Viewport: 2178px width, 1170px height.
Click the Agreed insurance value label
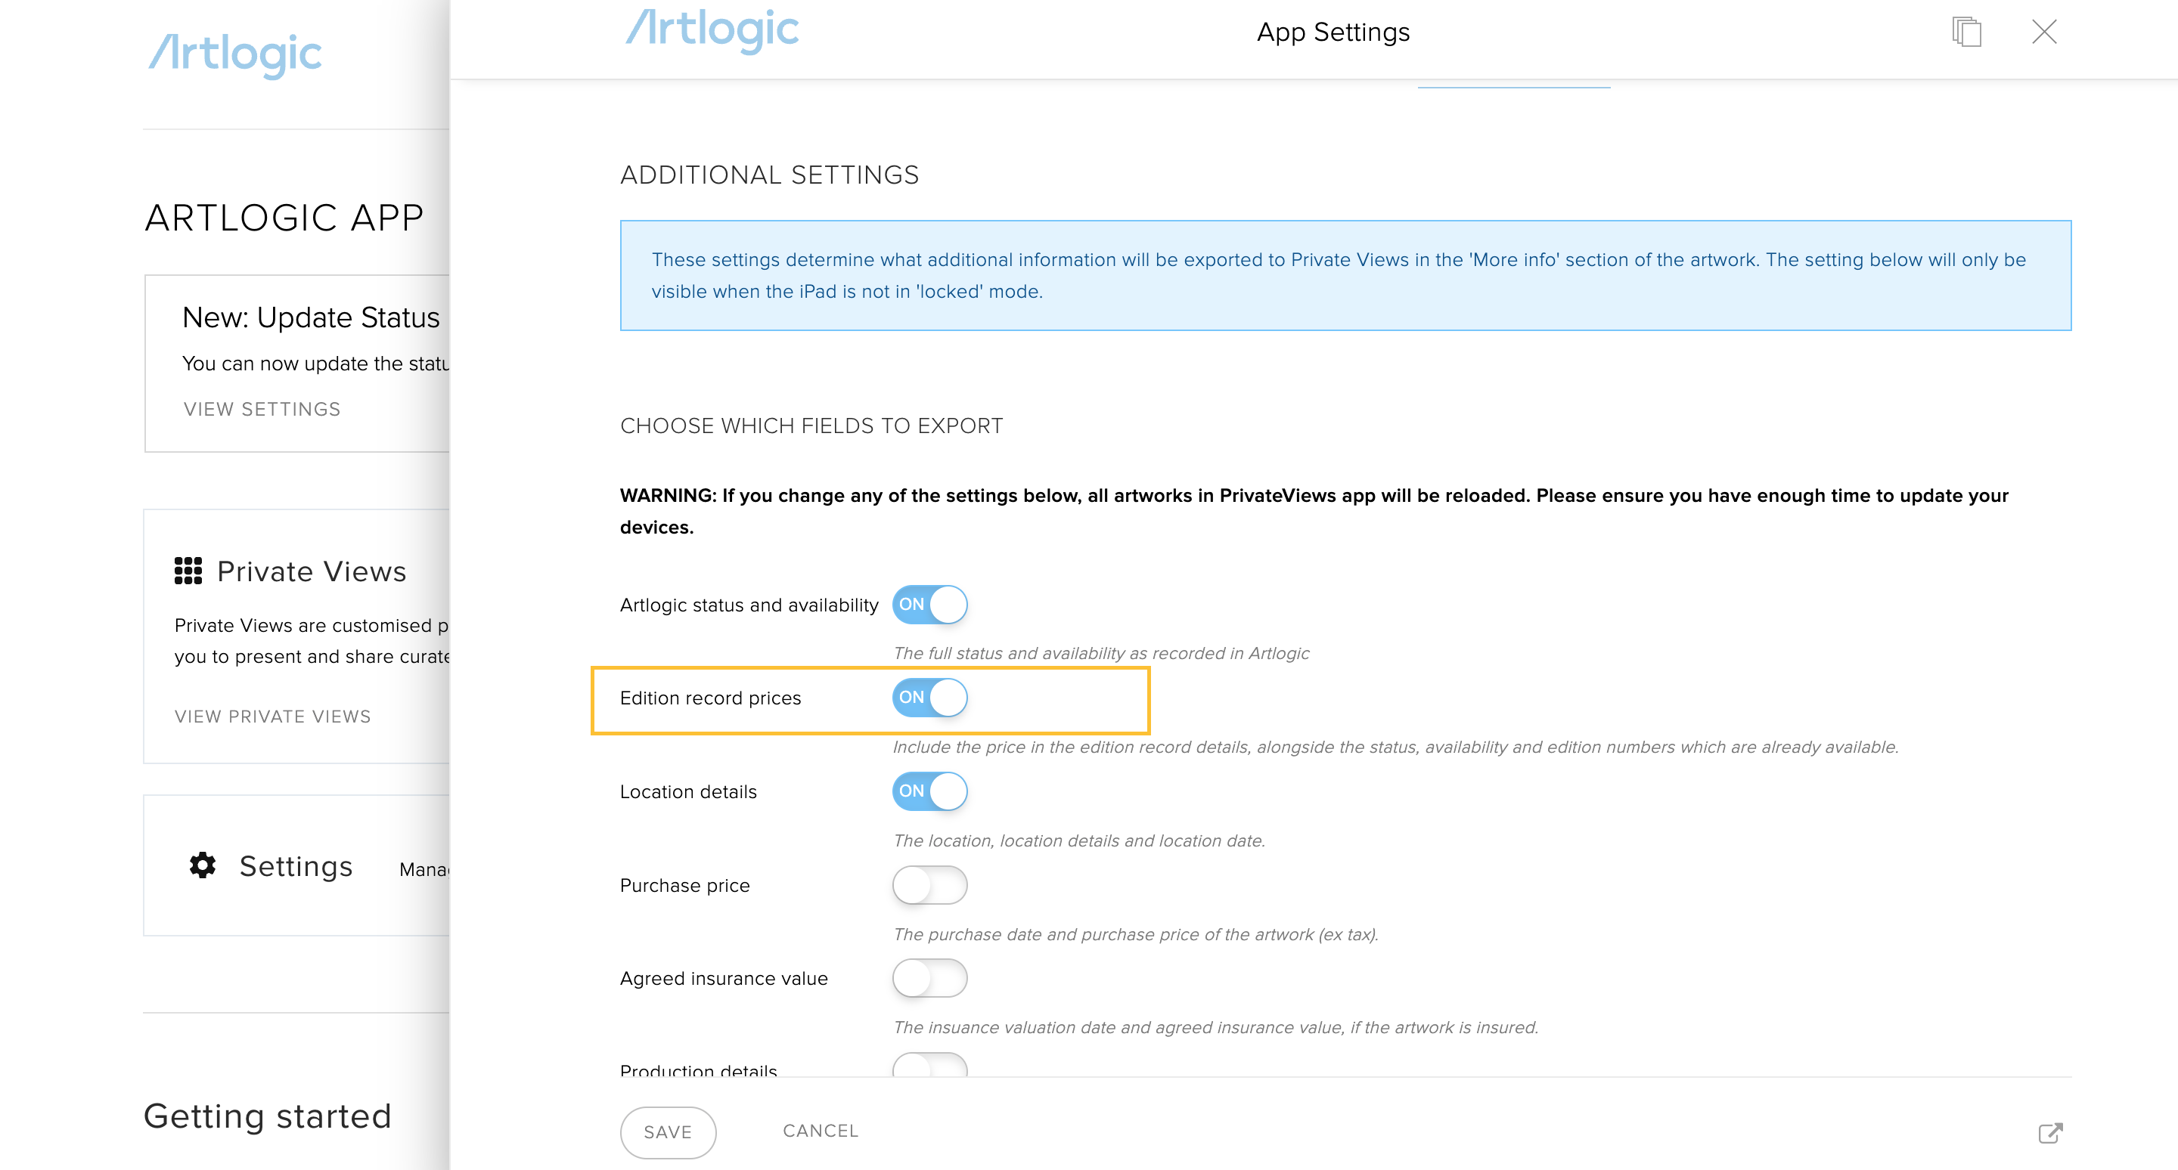724,978
